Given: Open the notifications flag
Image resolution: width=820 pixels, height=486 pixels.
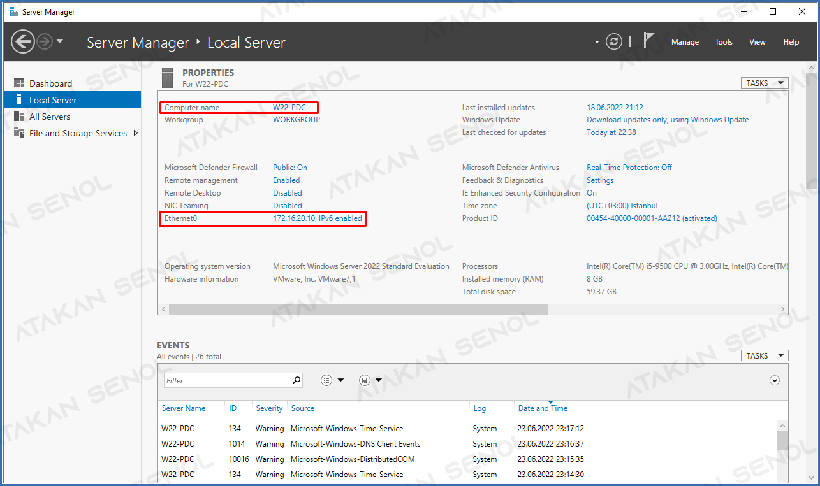Looking at the screenshot, I should click(x=648, y=41).
